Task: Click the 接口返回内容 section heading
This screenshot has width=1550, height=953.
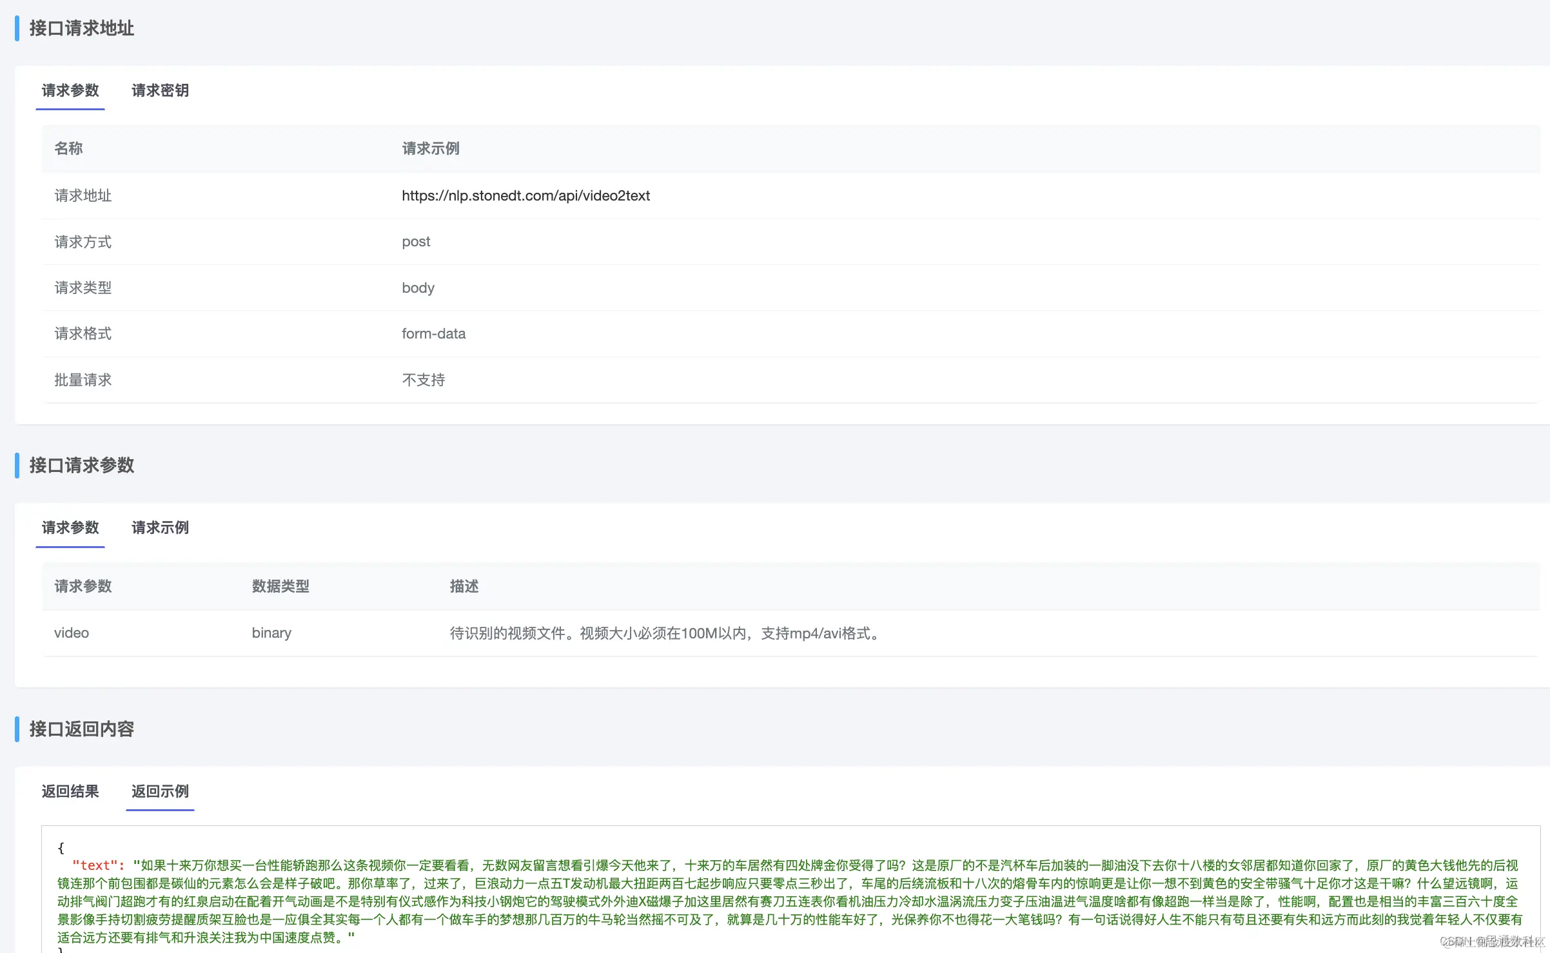Action: click(x=82, y=729)
